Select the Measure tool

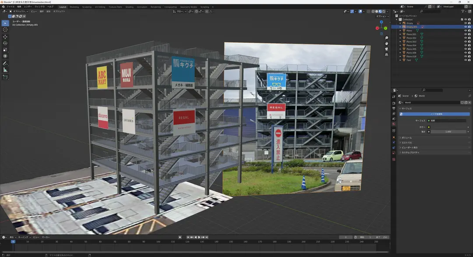tap(5, 70)
